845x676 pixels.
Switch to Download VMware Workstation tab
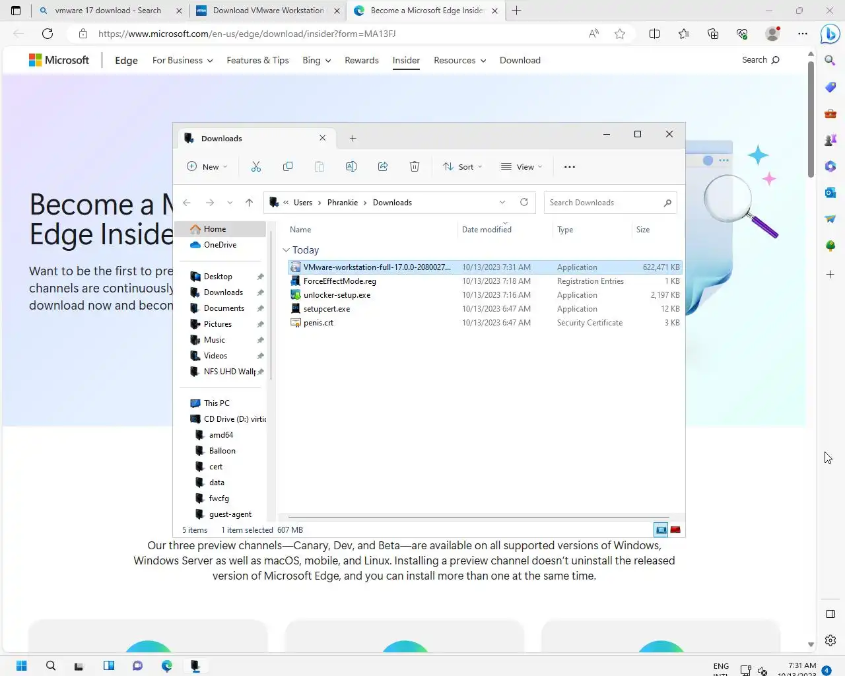pos(268,11)
